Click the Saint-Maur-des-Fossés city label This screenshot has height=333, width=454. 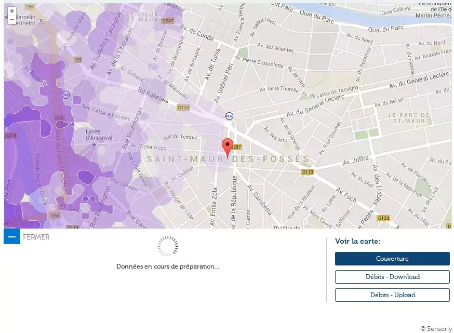pyautogui.click(x=228, y=159)
